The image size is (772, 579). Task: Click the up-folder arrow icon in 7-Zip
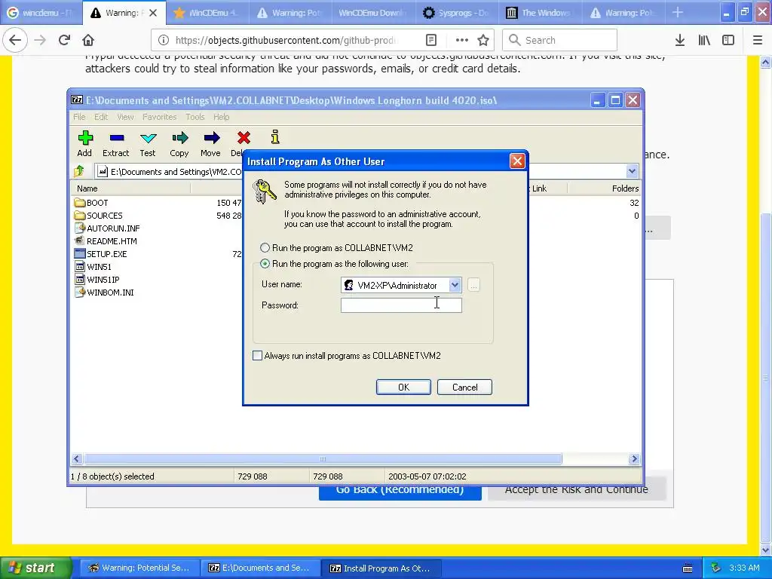[79, 171]
